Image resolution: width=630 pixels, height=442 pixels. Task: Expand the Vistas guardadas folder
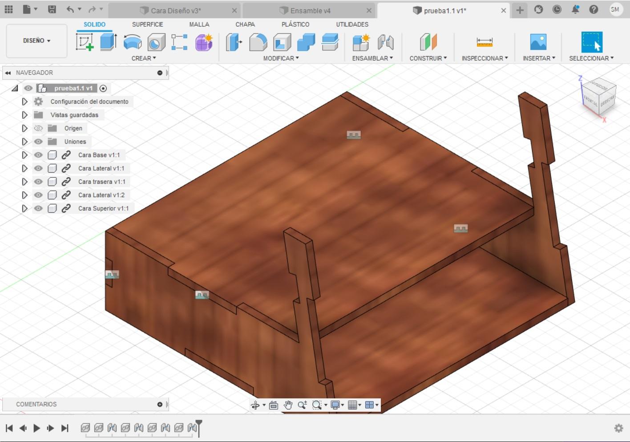24,115
